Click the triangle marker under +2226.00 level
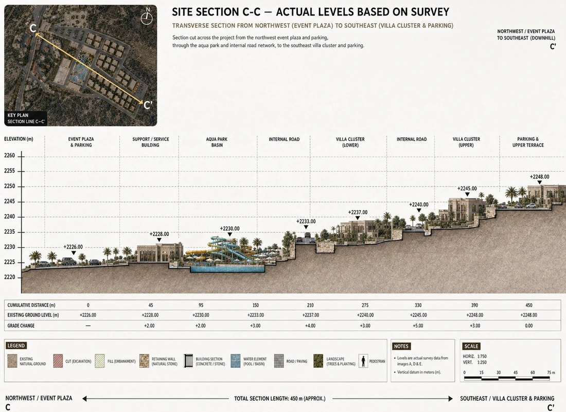The image size is (566, 412). pos(73,253)
